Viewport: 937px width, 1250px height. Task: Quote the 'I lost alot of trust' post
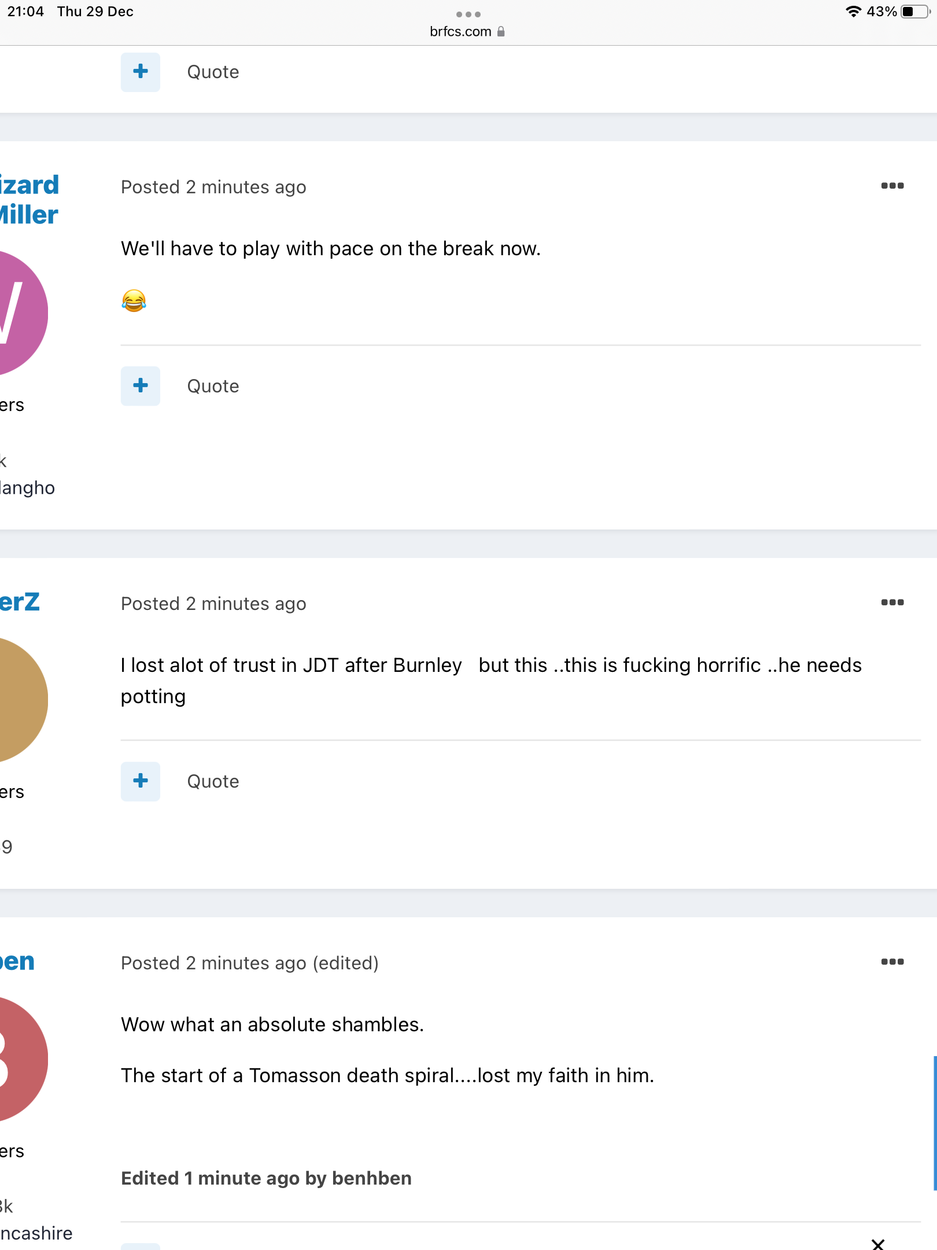pos(213,781)
